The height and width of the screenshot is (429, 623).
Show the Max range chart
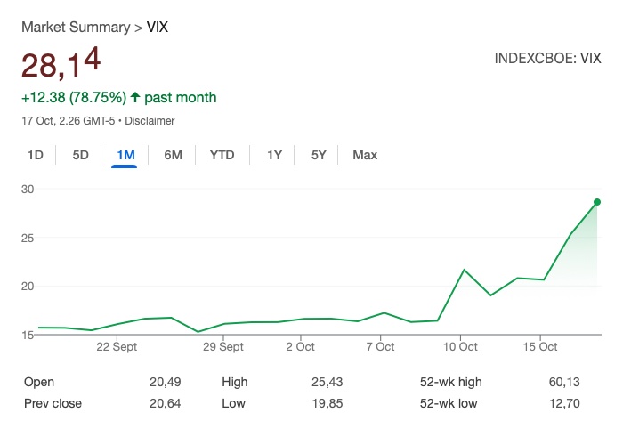click(365, 155)
